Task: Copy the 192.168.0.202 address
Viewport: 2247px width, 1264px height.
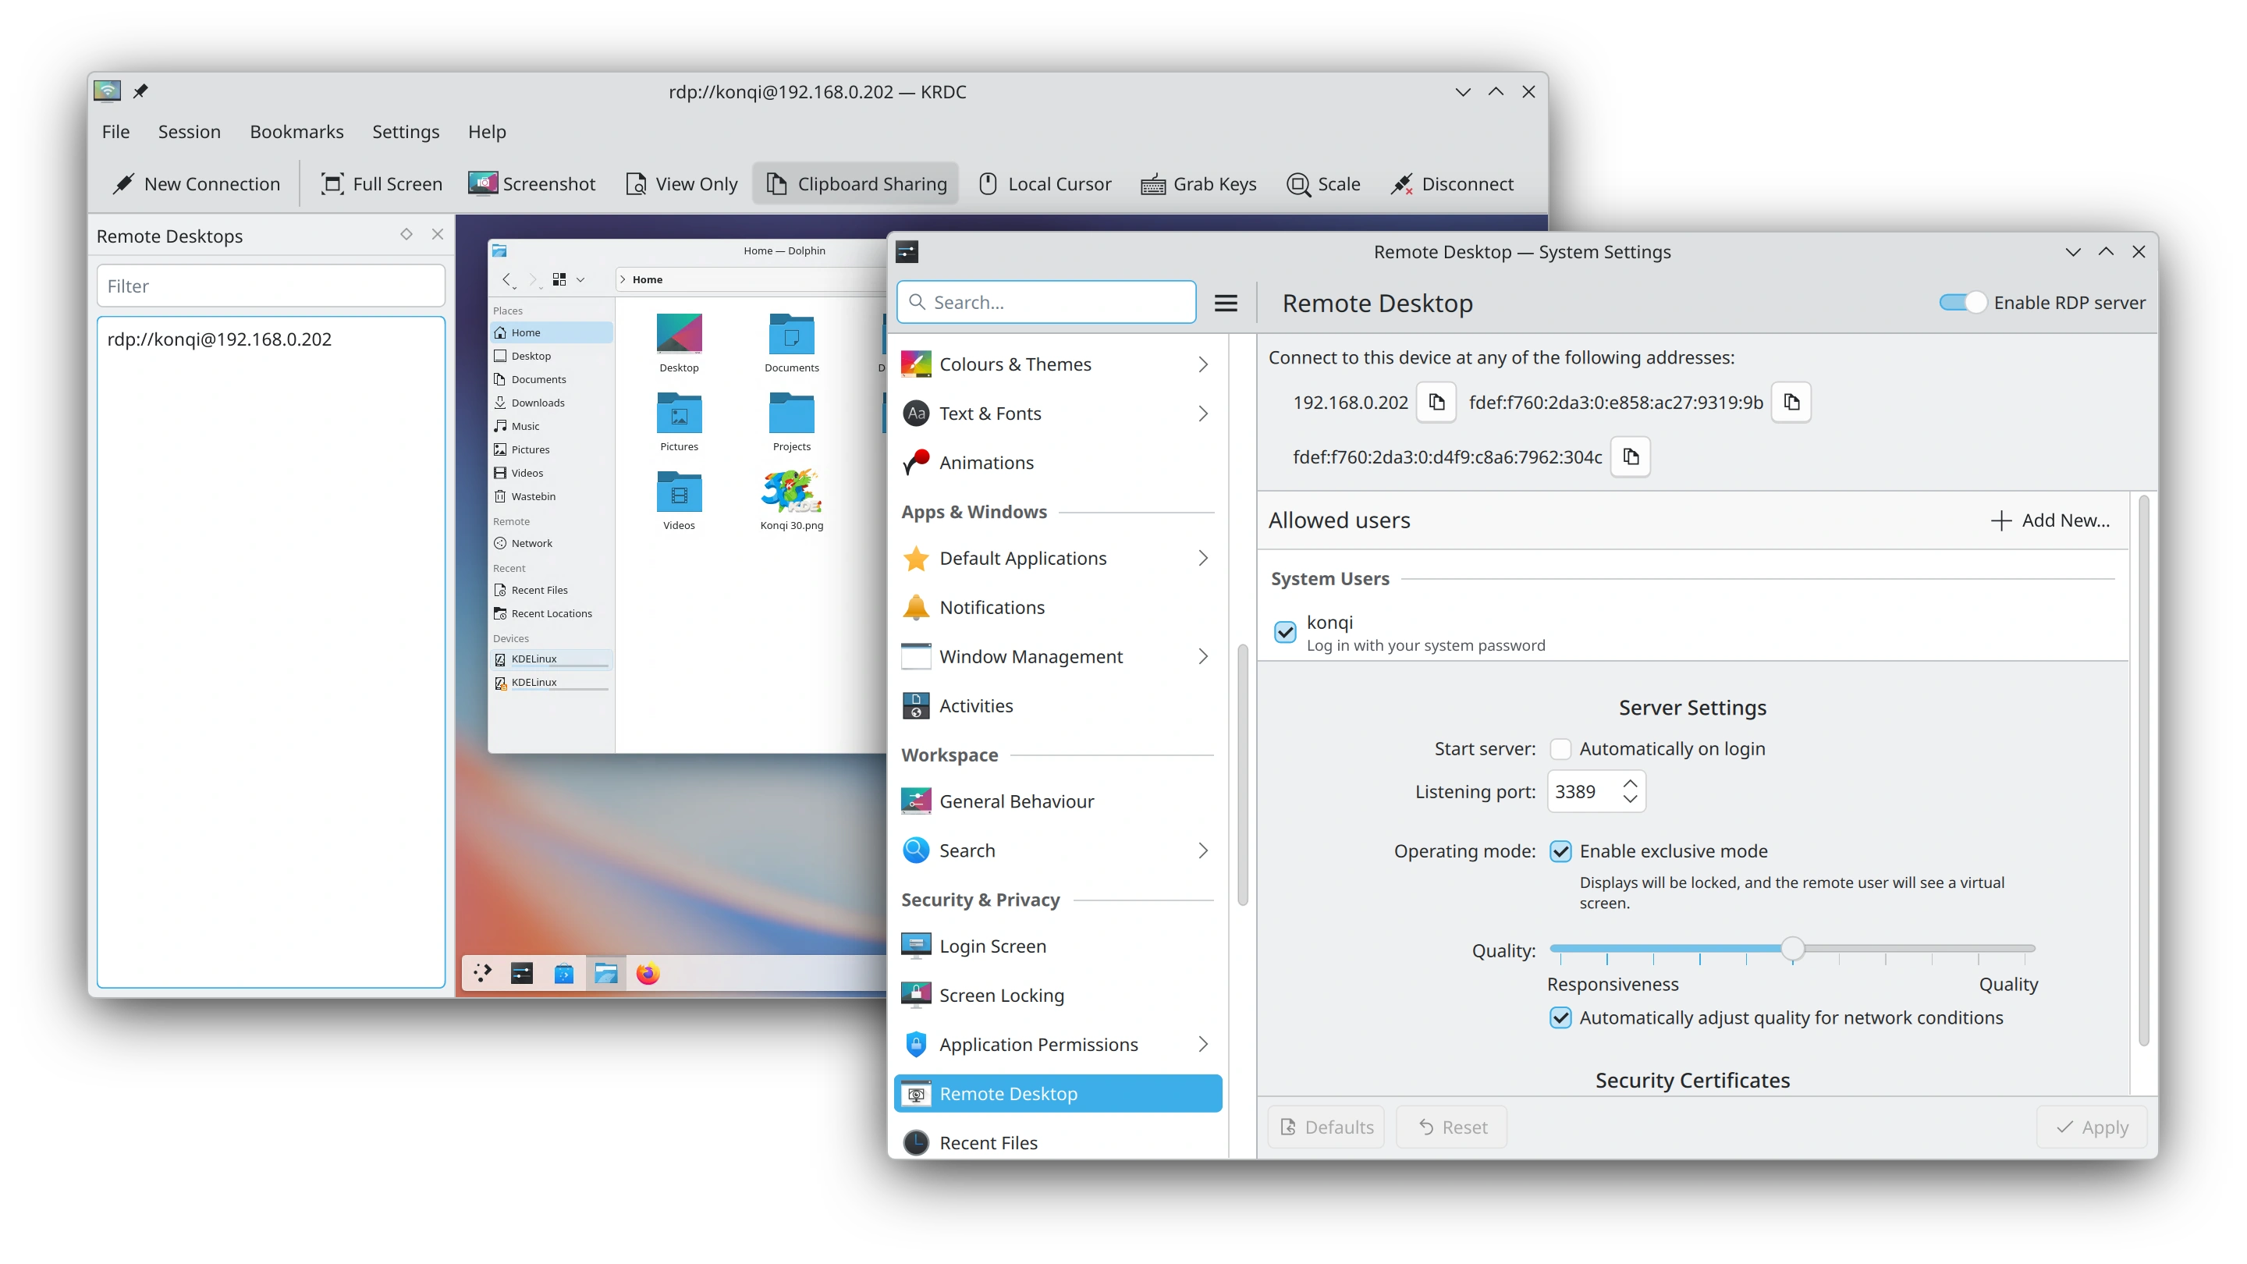Action: point(1436,402)
